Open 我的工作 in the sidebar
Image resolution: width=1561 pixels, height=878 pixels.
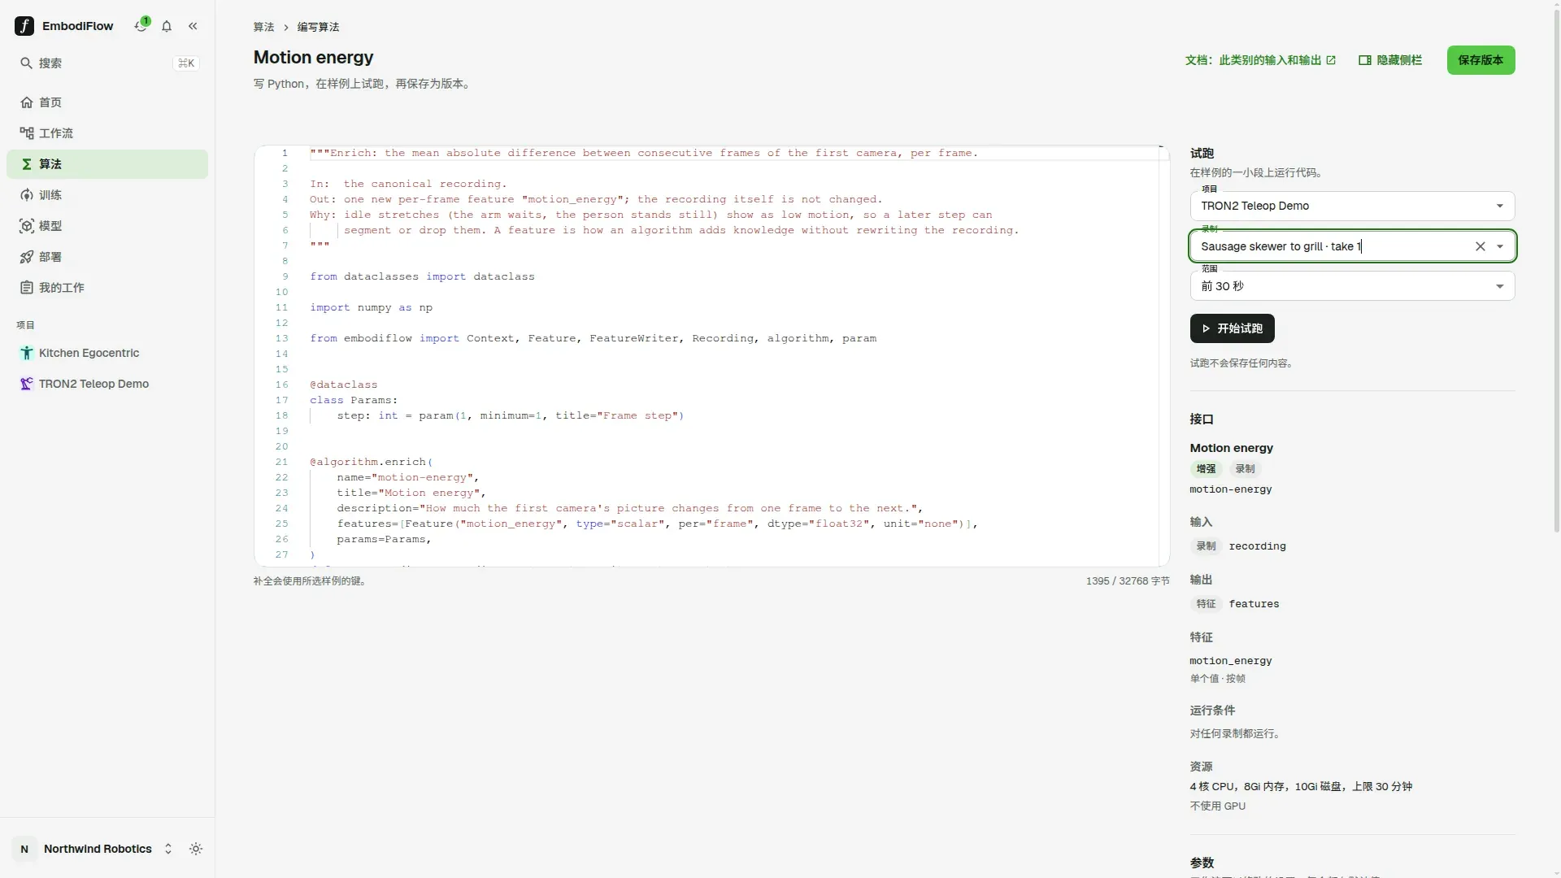tap(107, 288)
